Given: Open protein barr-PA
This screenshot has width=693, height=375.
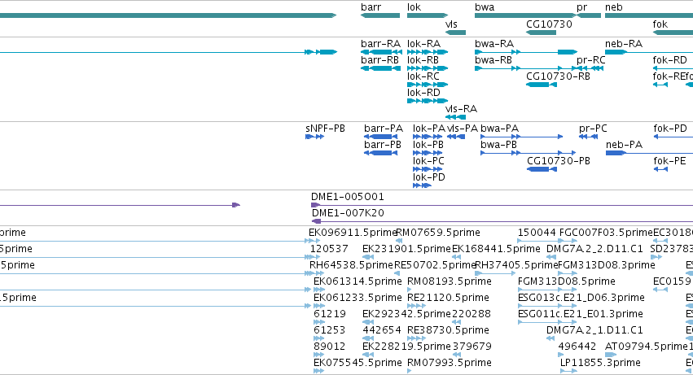Looking at the screenshot, I should click(380, 137).
